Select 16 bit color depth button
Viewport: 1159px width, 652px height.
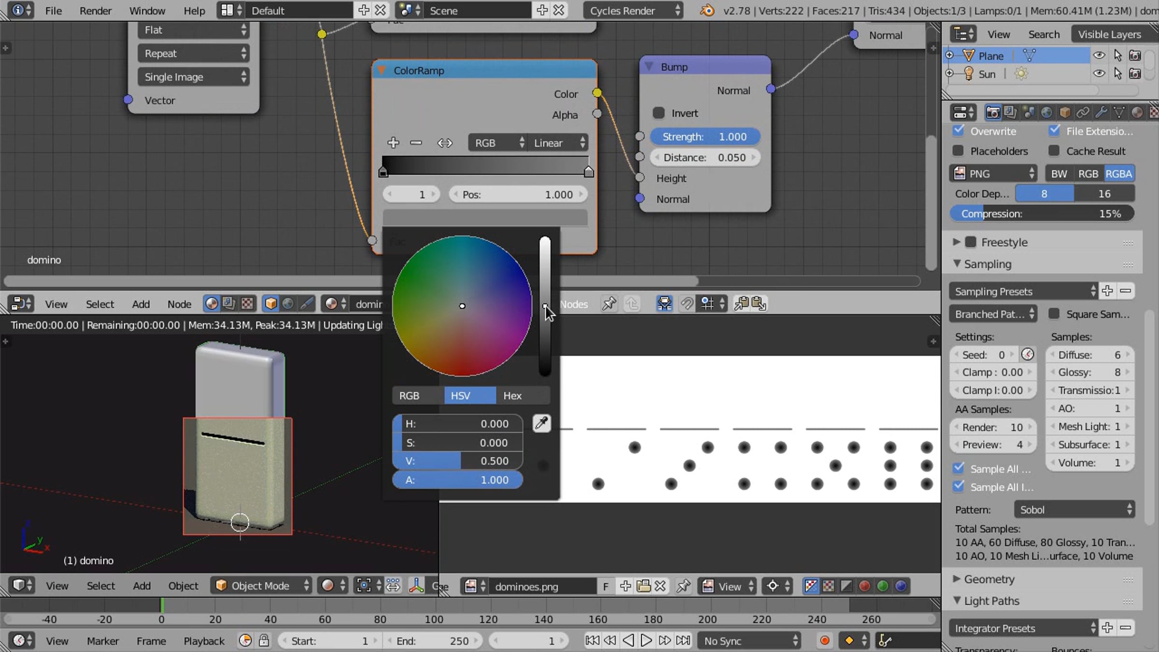[x=1104, y=194]
